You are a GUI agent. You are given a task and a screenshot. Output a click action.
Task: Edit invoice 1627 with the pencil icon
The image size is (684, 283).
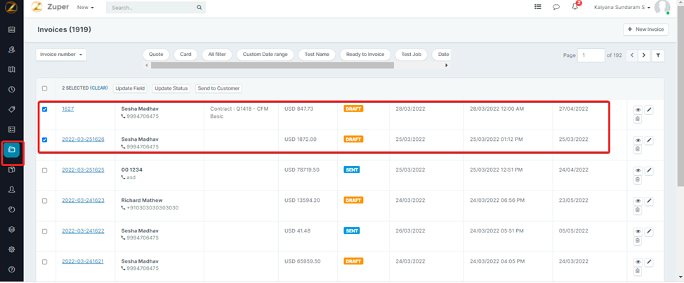coord(649,110)
